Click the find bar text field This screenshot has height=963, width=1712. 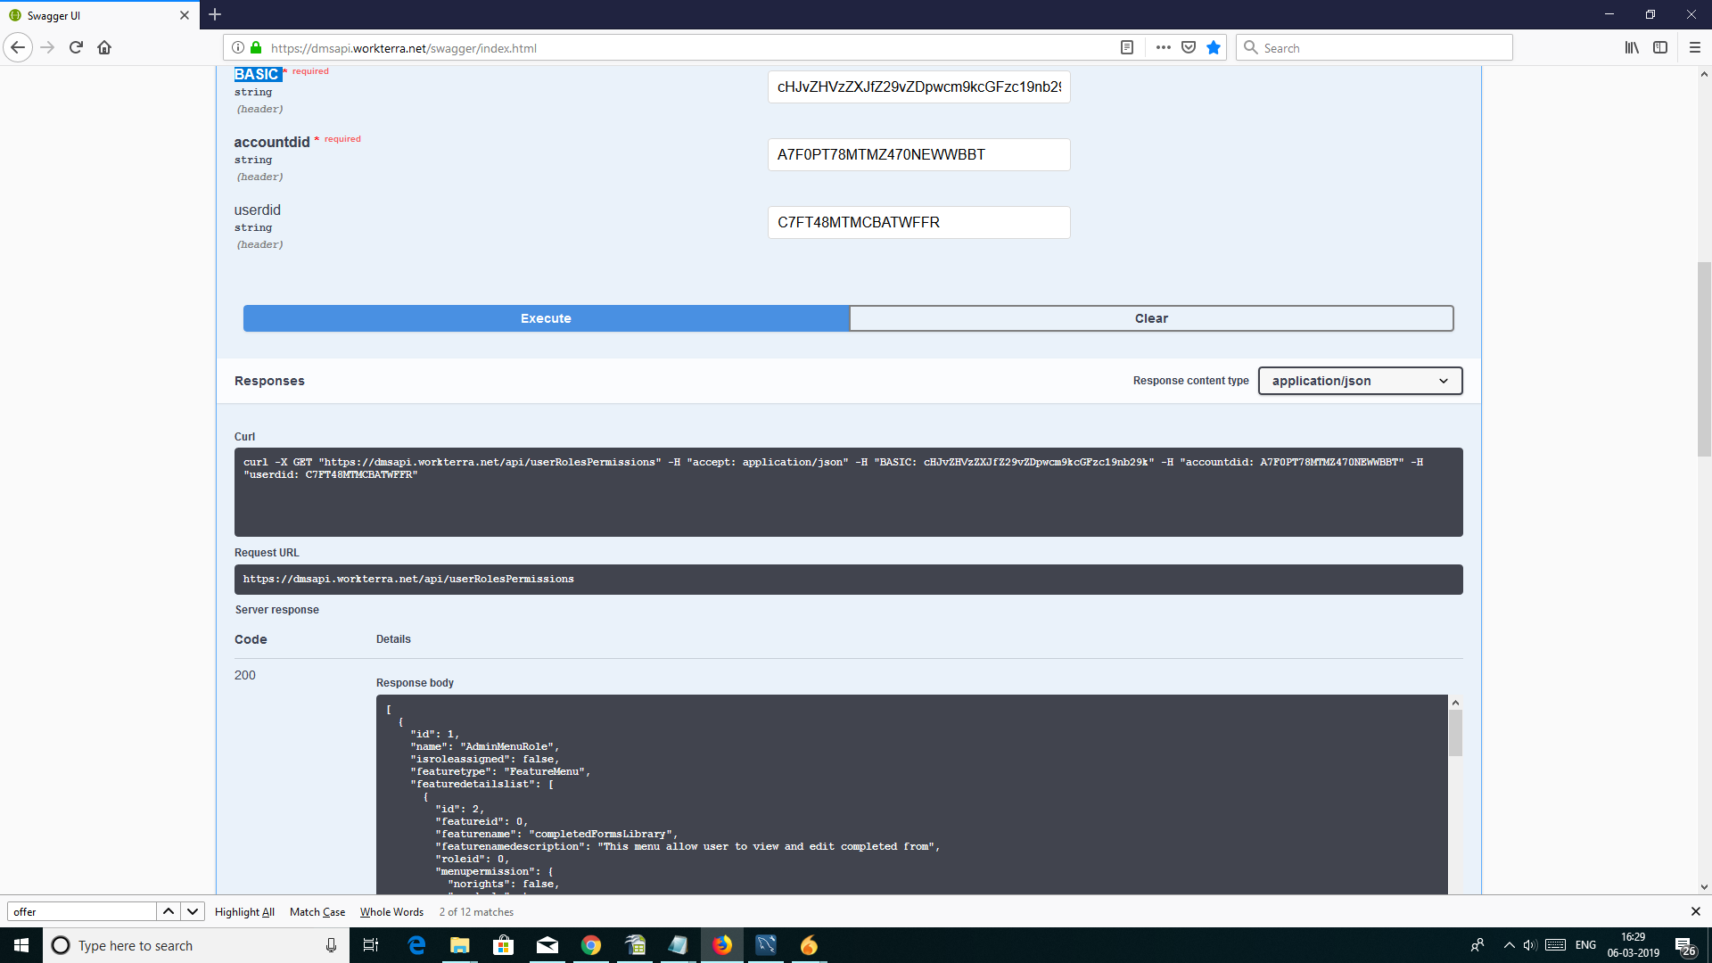[x=82, y=911]
